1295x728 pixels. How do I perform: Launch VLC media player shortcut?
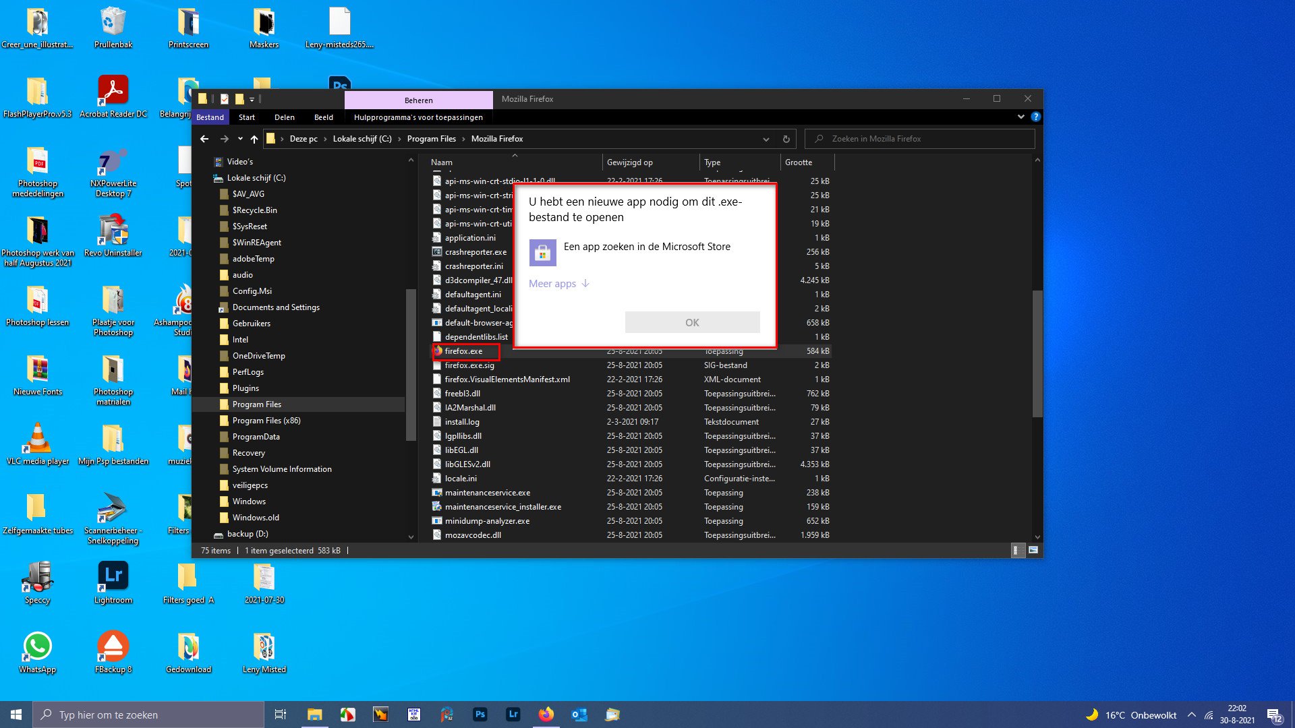37,444
